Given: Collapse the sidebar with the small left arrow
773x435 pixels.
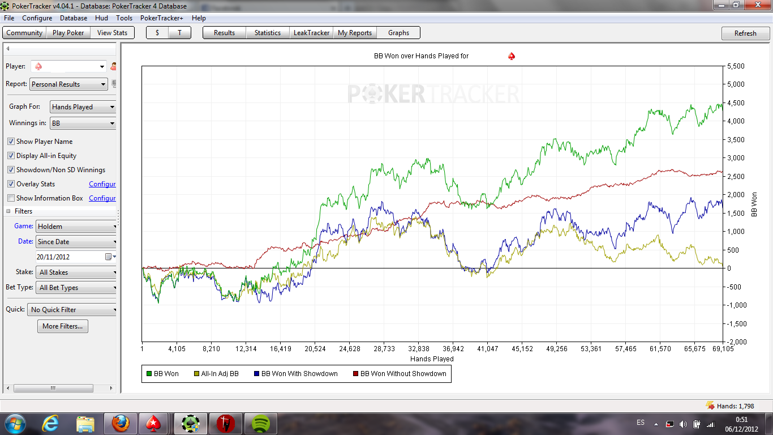Looking at the screenshot, I should pos(8,49).
